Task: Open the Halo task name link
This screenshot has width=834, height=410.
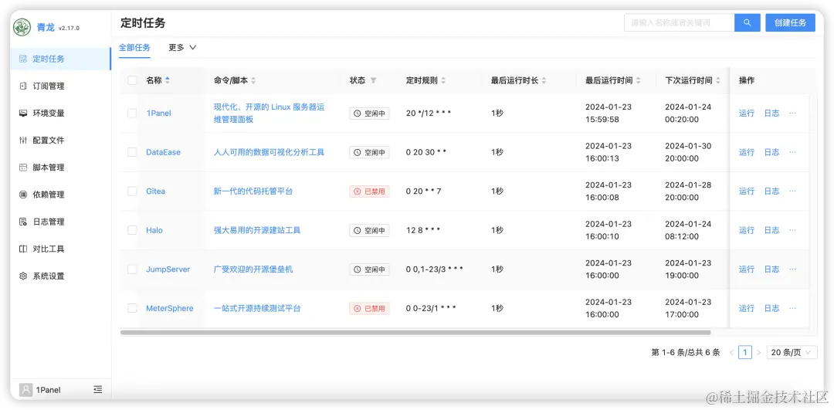Action: coord(154,230)
